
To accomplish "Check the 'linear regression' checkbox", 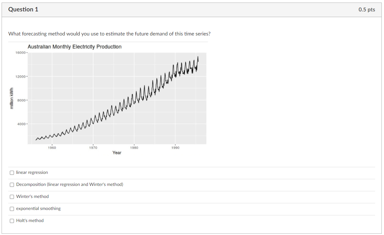I will (12, 173).
